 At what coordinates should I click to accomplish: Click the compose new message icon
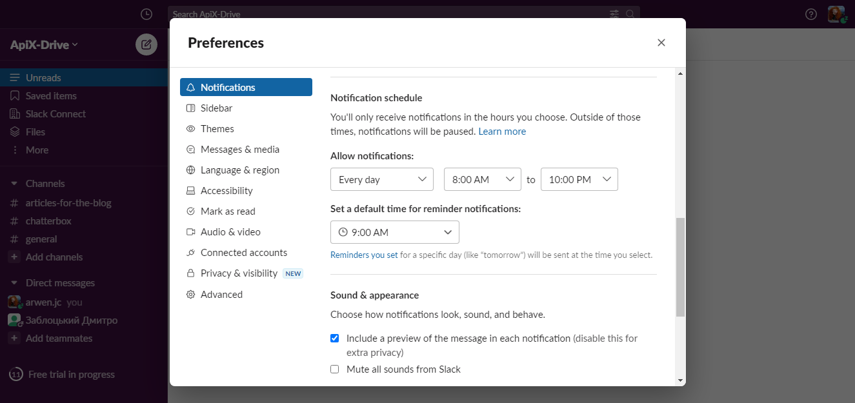(146, 44)
